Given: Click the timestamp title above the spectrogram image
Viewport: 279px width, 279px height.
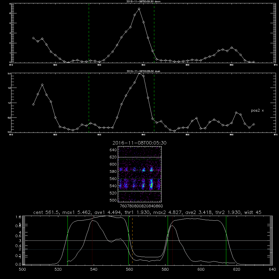Looking at the screenshot, I should tap(139, 143).
